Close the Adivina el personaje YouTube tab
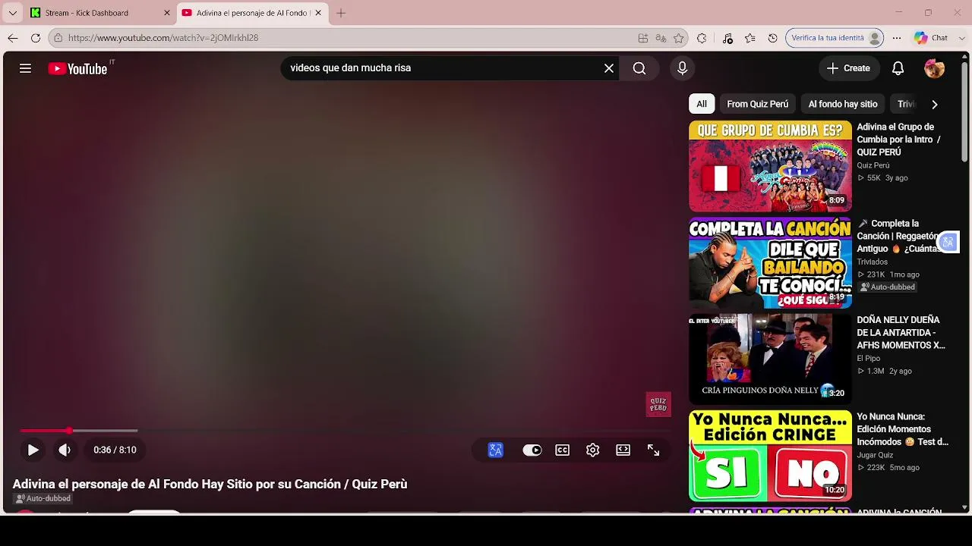This screenshot has width=972, height=546. coord(318,13)
